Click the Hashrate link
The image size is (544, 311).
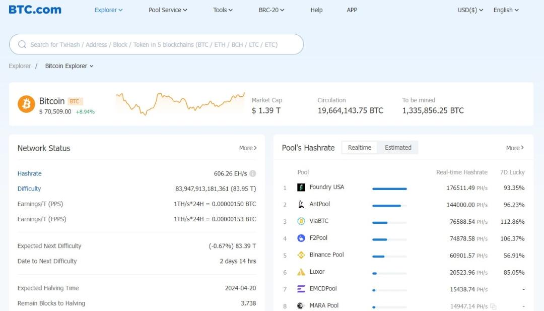click(30, 173)
